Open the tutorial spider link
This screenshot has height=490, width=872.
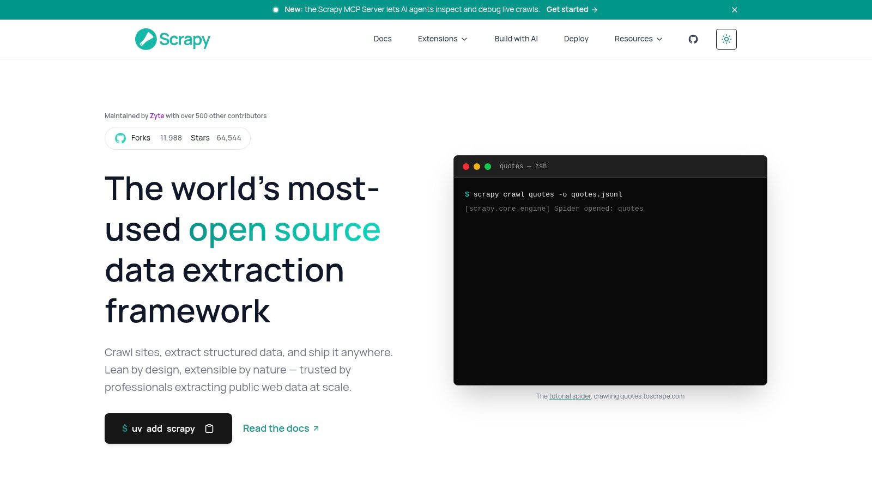coord(570,396)
